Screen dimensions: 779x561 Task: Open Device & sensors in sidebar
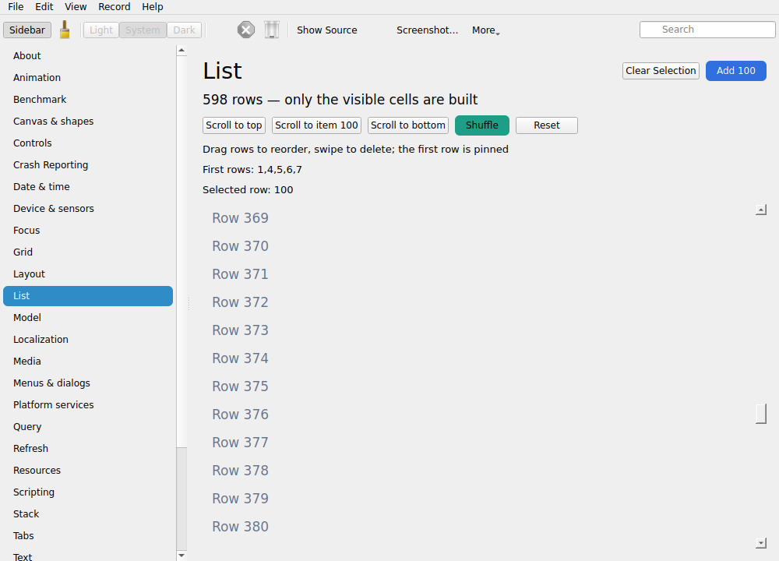pos(88,209)
